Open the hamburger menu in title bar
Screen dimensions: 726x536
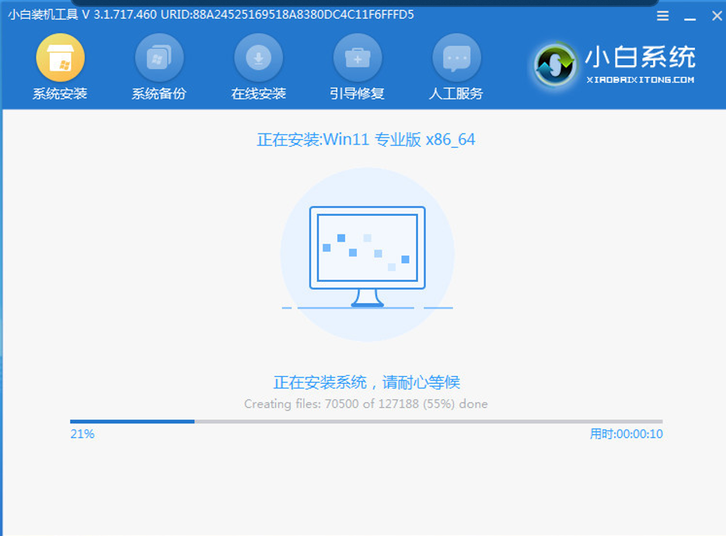(x=662, y=16)
